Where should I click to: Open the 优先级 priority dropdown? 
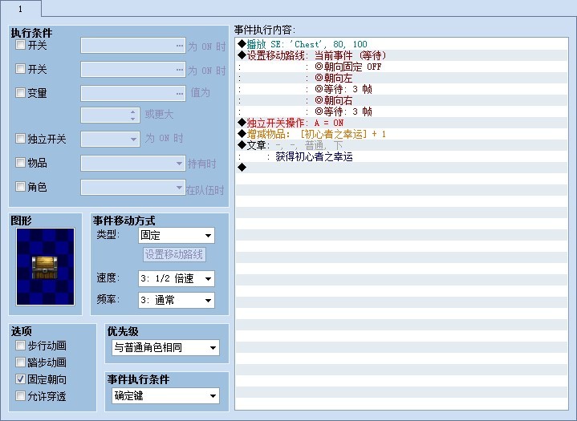165,347
